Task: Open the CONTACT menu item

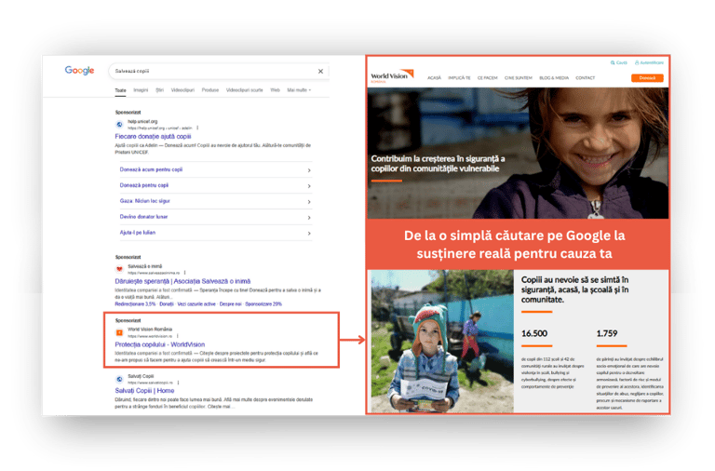Action: (585, 78)
